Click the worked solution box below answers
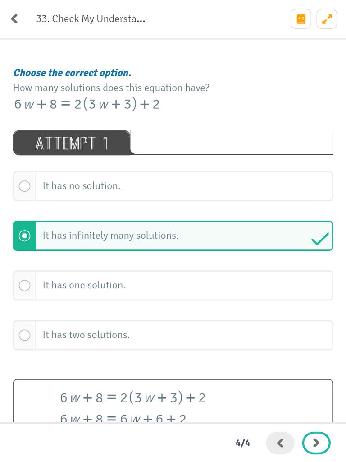Screen dimensions: 346x462 tap(173, 401)
